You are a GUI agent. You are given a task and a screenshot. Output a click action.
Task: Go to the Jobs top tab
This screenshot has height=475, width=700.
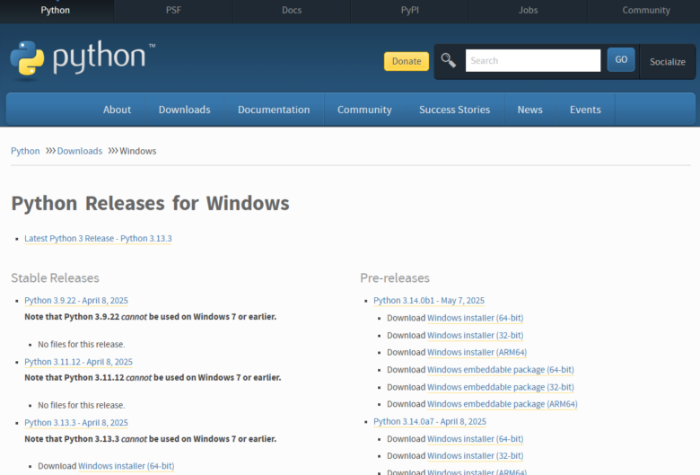point(528,10)
